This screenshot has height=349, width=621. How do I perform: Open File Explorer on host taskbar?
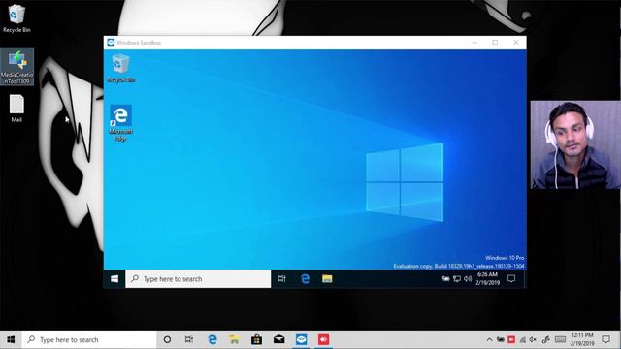(x=235, y=340)
